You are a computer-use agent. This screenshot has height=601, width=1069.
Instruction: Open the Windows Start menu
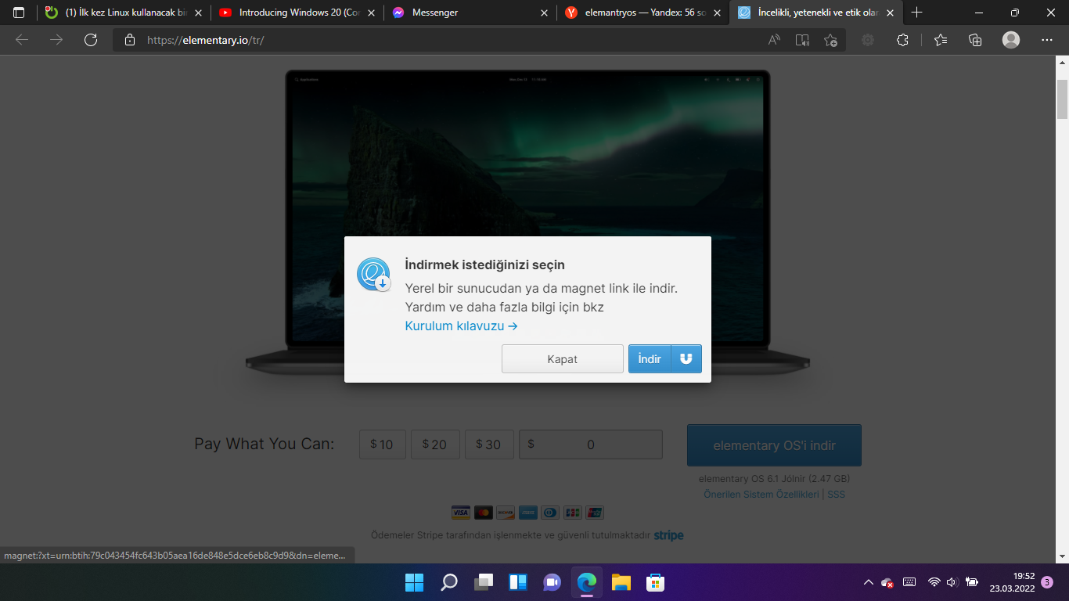pyautogui.click(x=414, y=582)
